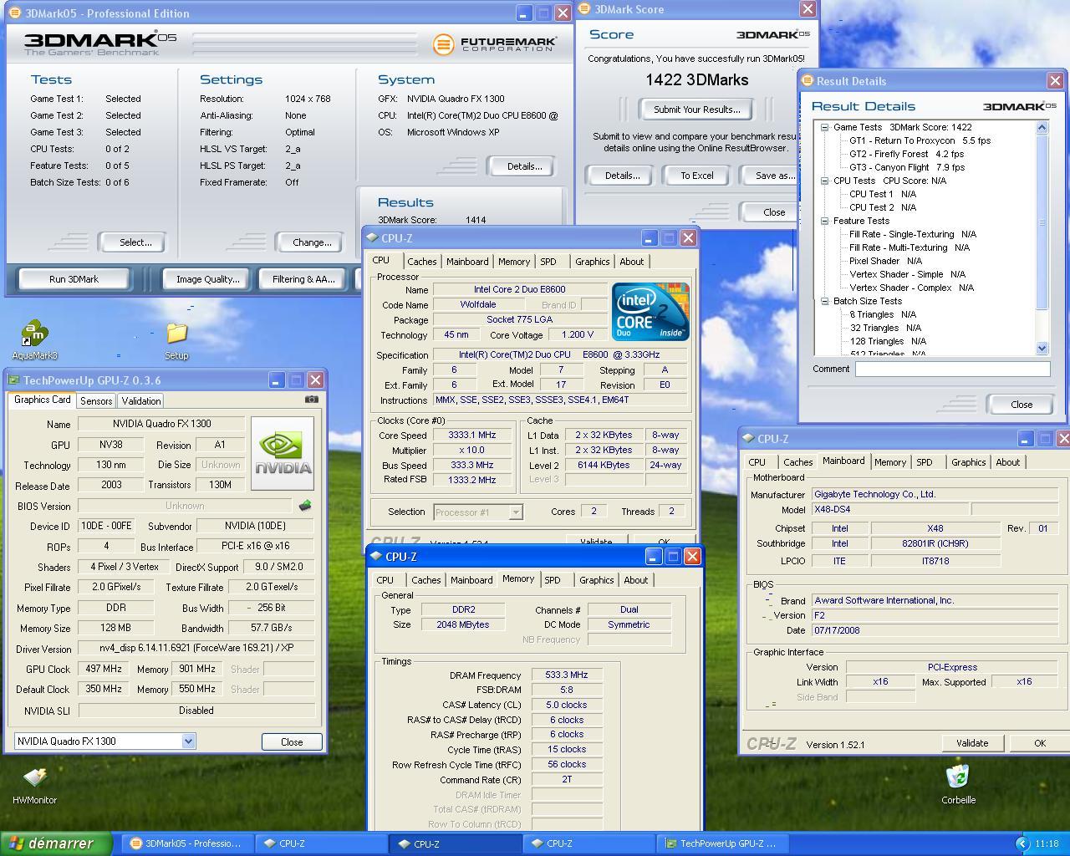Collapse the Game Tests tree node
The width and height of the screenshot is (1070, 856).
point(824,127)
